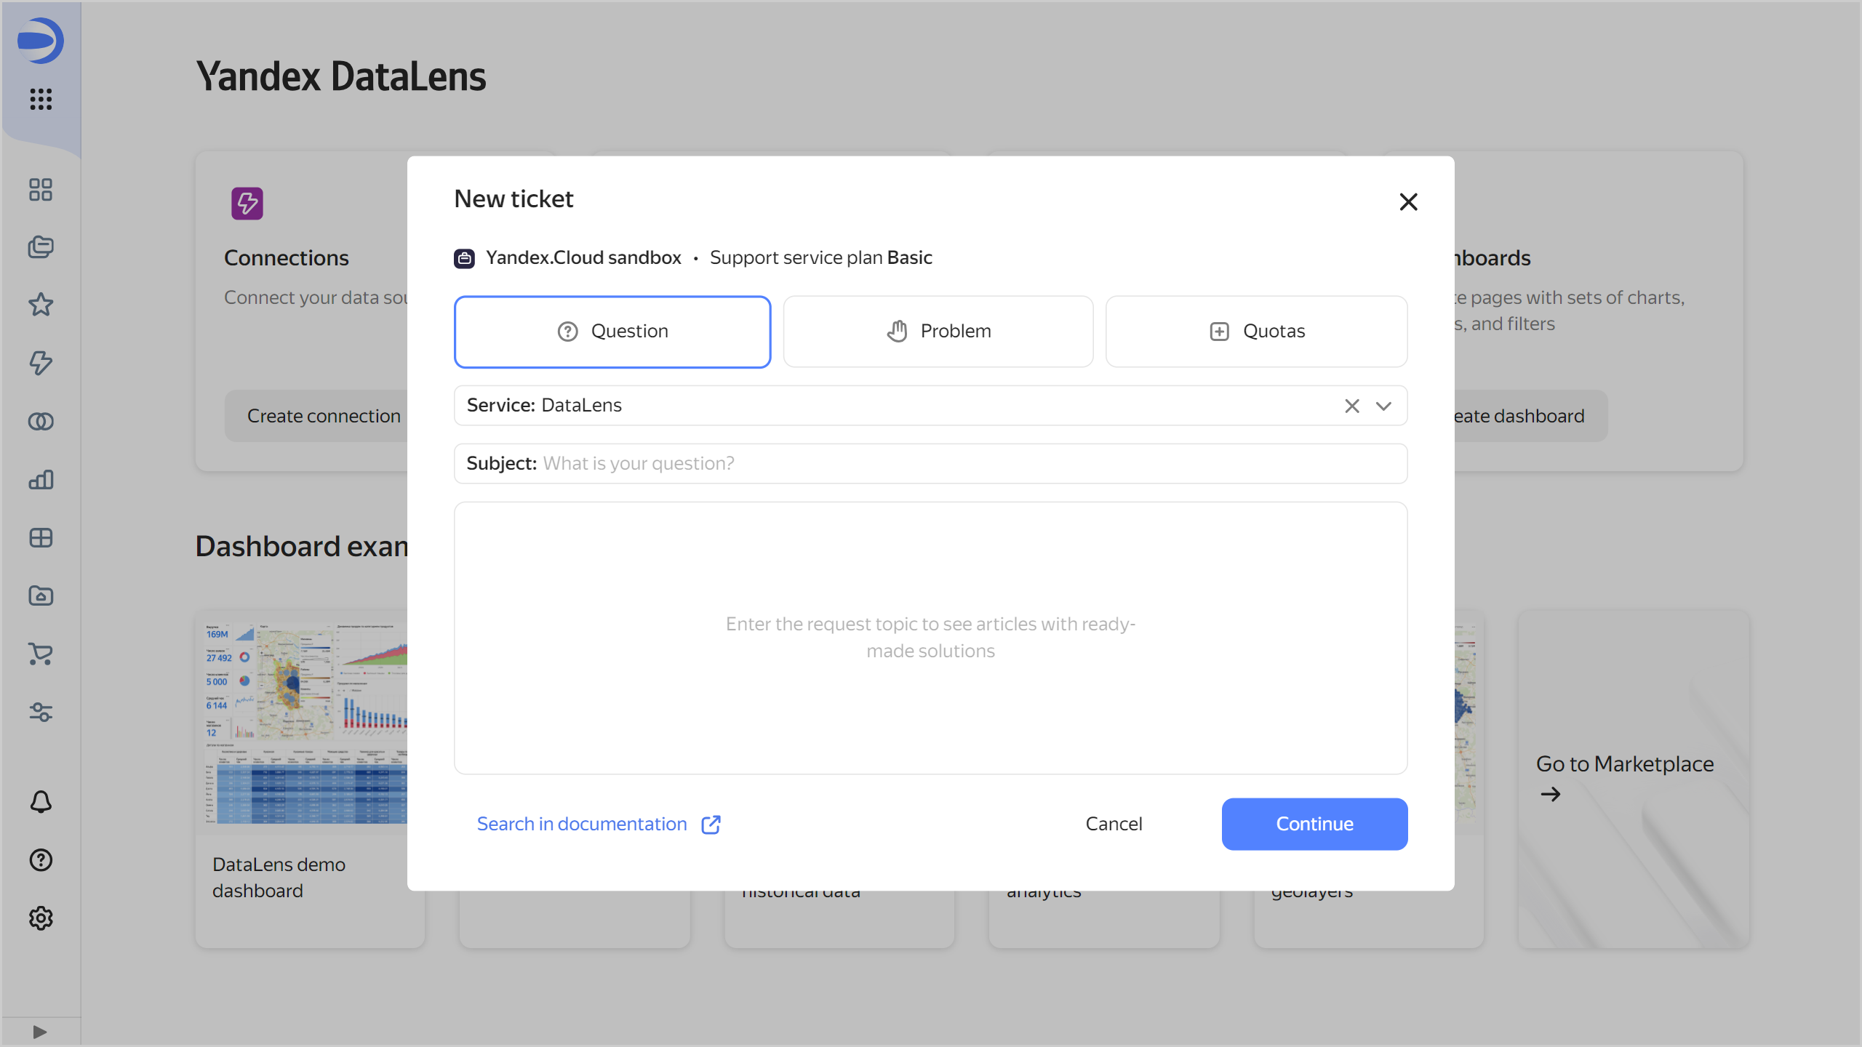This screenshot has height=1047, width=1862.
Task: Open settings gear in sidebar
Action: coord(41,918)
